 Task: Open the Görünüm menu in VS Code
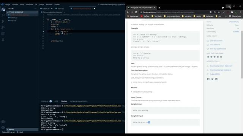[30, 5]
